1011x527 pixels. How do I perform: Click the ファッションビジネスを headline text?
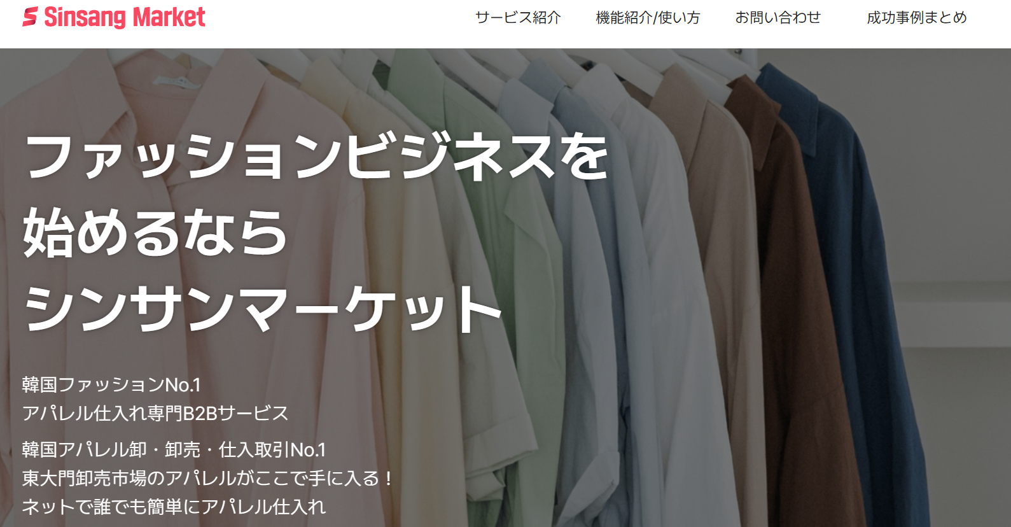pyautogui.click(x=316, y=157)
